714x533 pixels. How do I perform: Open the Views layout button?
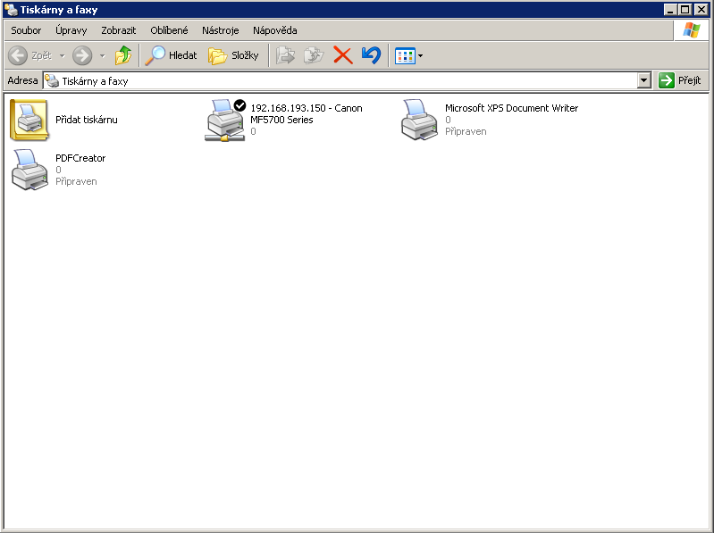pyautogui.click(x=405, y=56)
